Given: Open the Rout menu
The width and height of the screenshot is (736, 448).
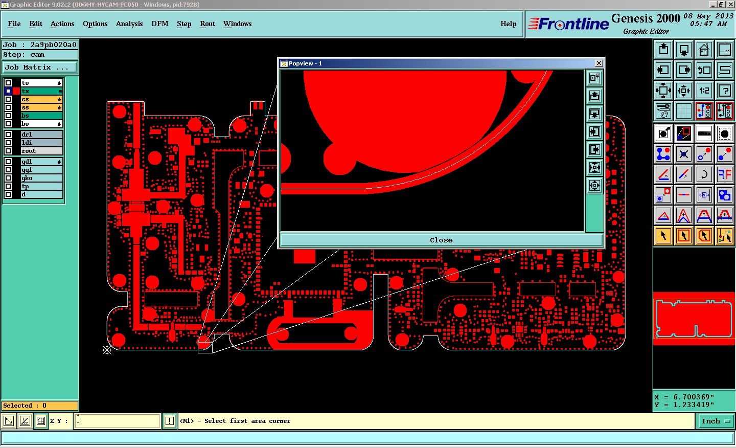Looking at the screenshot, I should tap(208, 24).
